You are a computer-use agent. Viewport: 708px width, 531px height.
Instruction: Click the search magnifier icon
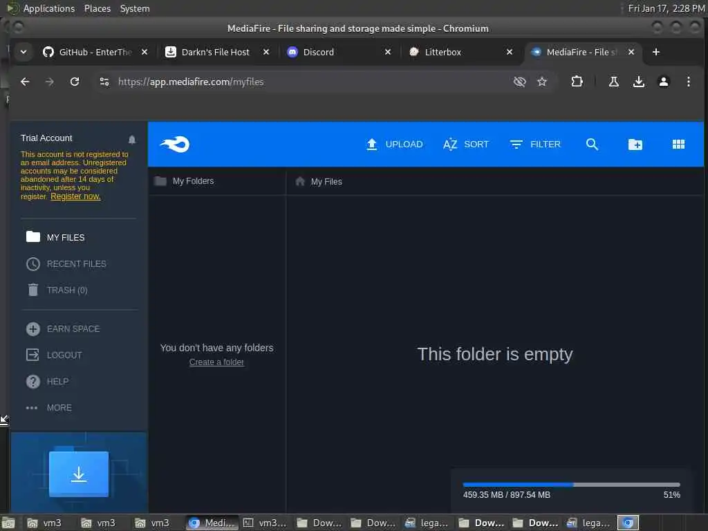point(592,145)
